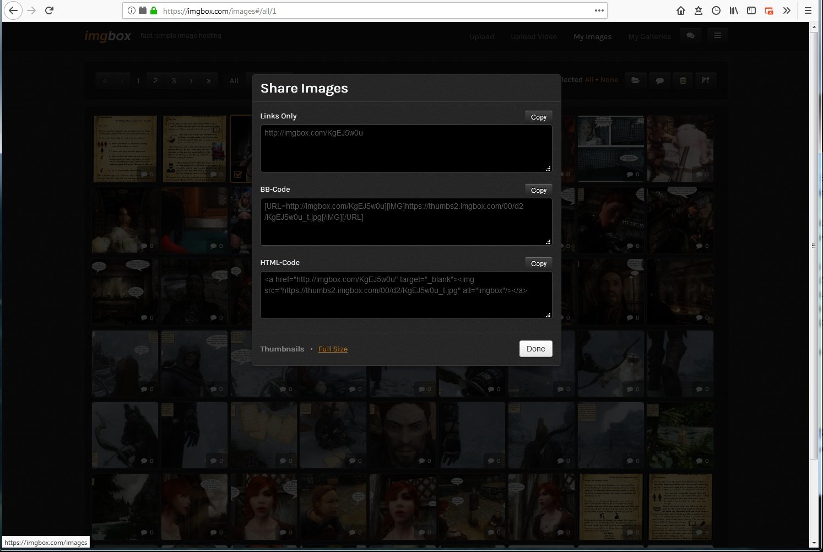The image size is (823, 552).
Task: Select My Images in imgbox navigation
Action: click(x=592, y=37)
